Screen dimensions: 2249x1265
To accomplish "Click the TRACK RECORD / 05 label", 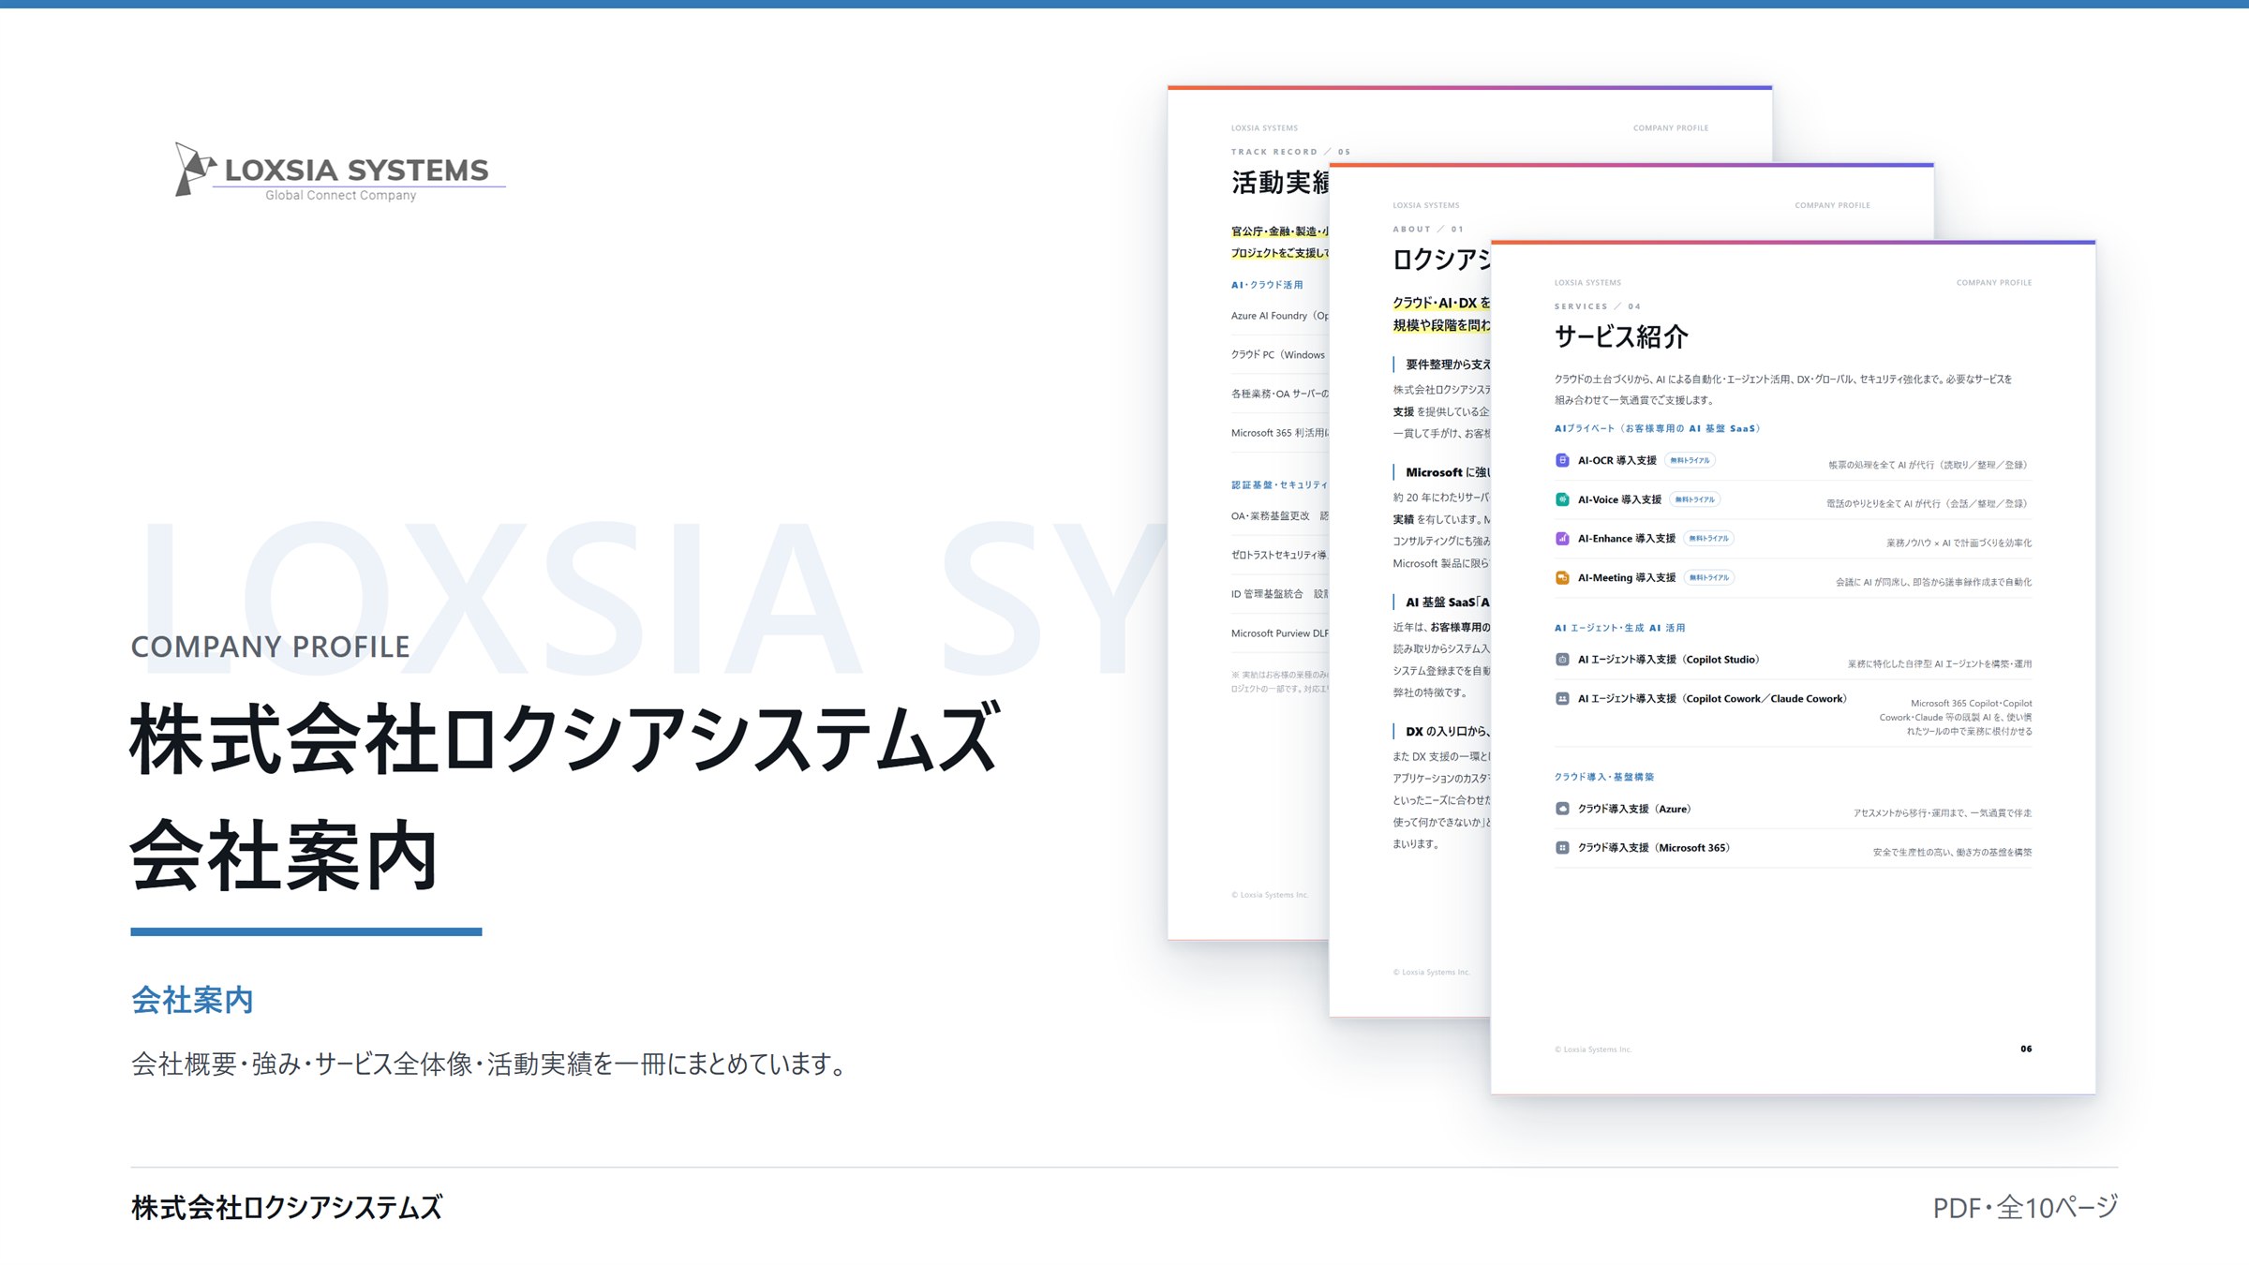I will click(x=1290, y=152).
